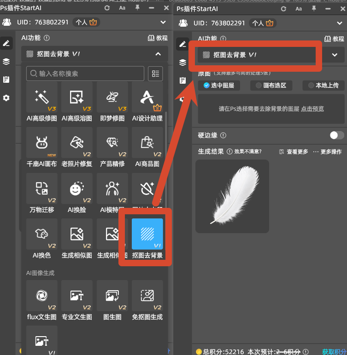Click the edit pencil sidebar icon in left panel
This screenshot has width=347, height=355.
click(x=6, y=43)
